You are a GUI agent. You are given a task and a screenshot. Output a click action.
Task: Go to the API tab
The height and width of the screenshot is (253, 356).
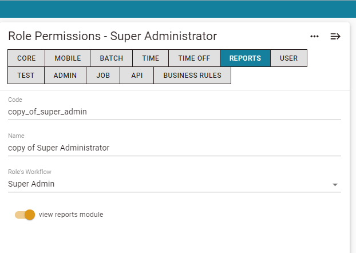click(137, 76)
